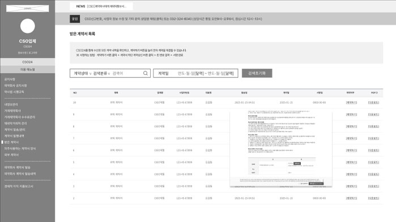Open 제약회사 계약서 발송 menu item

click(17, 168)
